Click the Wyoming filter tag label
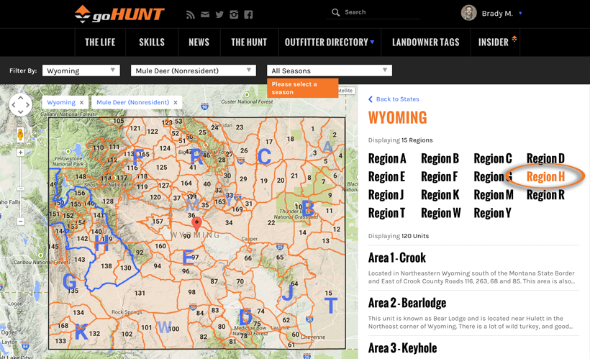This screenshot has height=359, width=590. 61,102
